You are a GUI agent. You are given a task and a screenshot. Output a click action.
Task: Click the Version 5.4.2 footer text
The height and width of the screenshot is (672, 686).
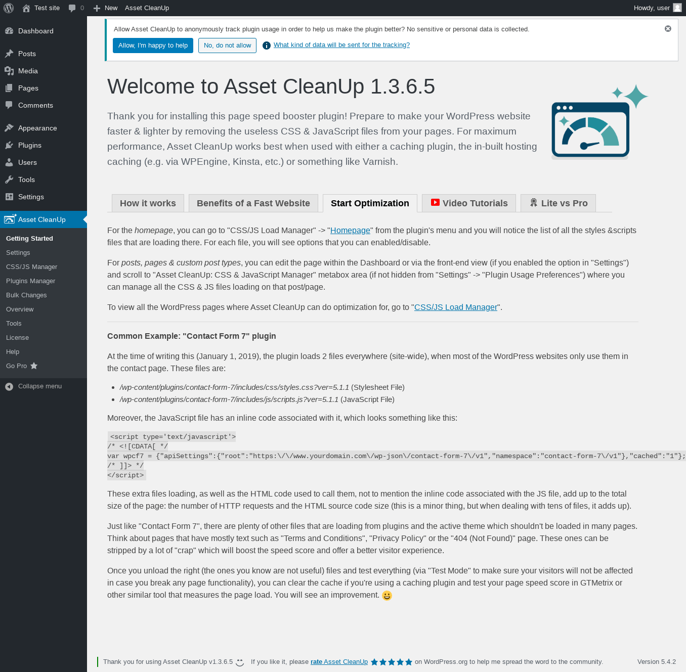657,662
